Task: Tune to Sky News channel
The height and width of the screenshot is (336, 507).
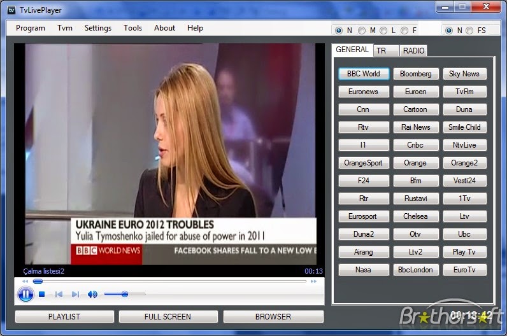Action: click(x=464, y=74)
